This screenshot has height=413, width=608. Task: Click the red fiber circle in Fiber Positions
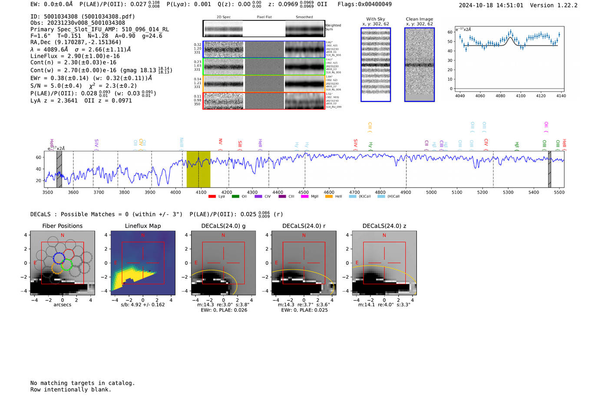point(69,255)
